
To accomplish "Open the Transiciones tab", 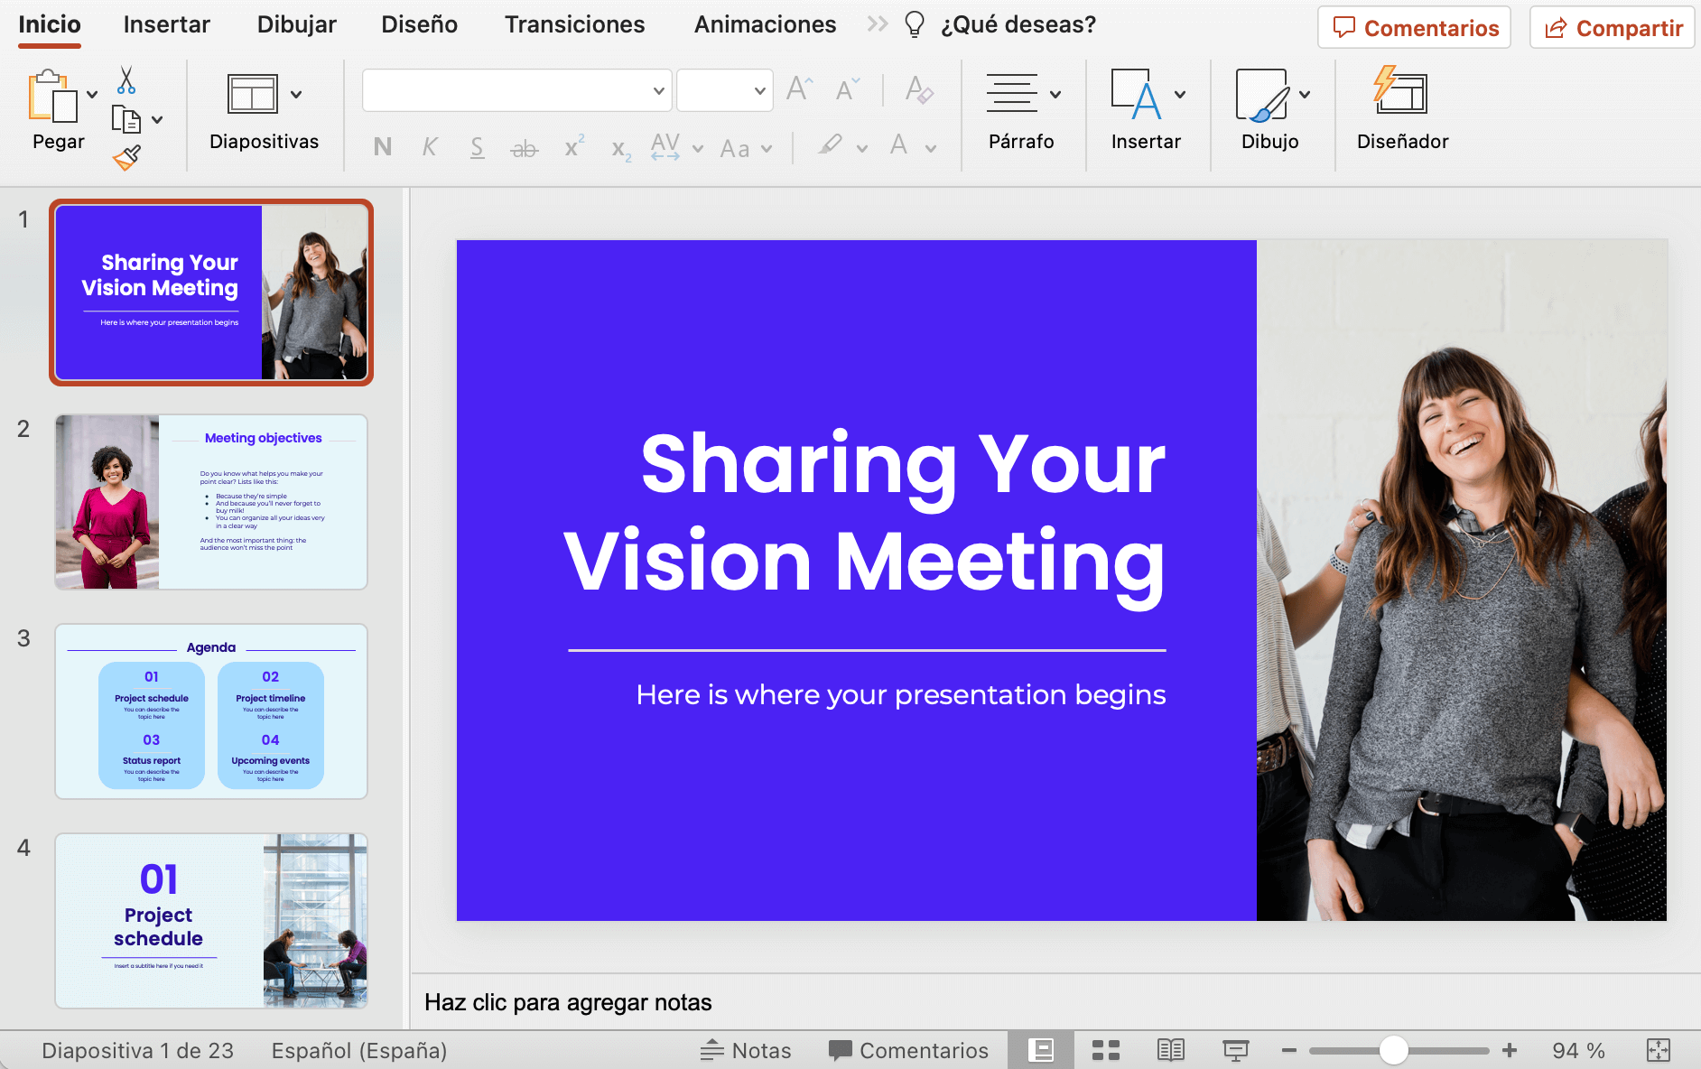I will (574, 24).
